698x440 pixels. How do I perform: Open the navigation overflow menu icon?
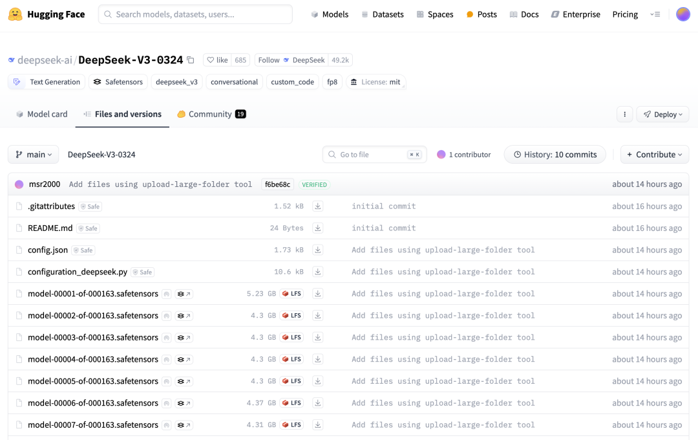coord(655,14)
